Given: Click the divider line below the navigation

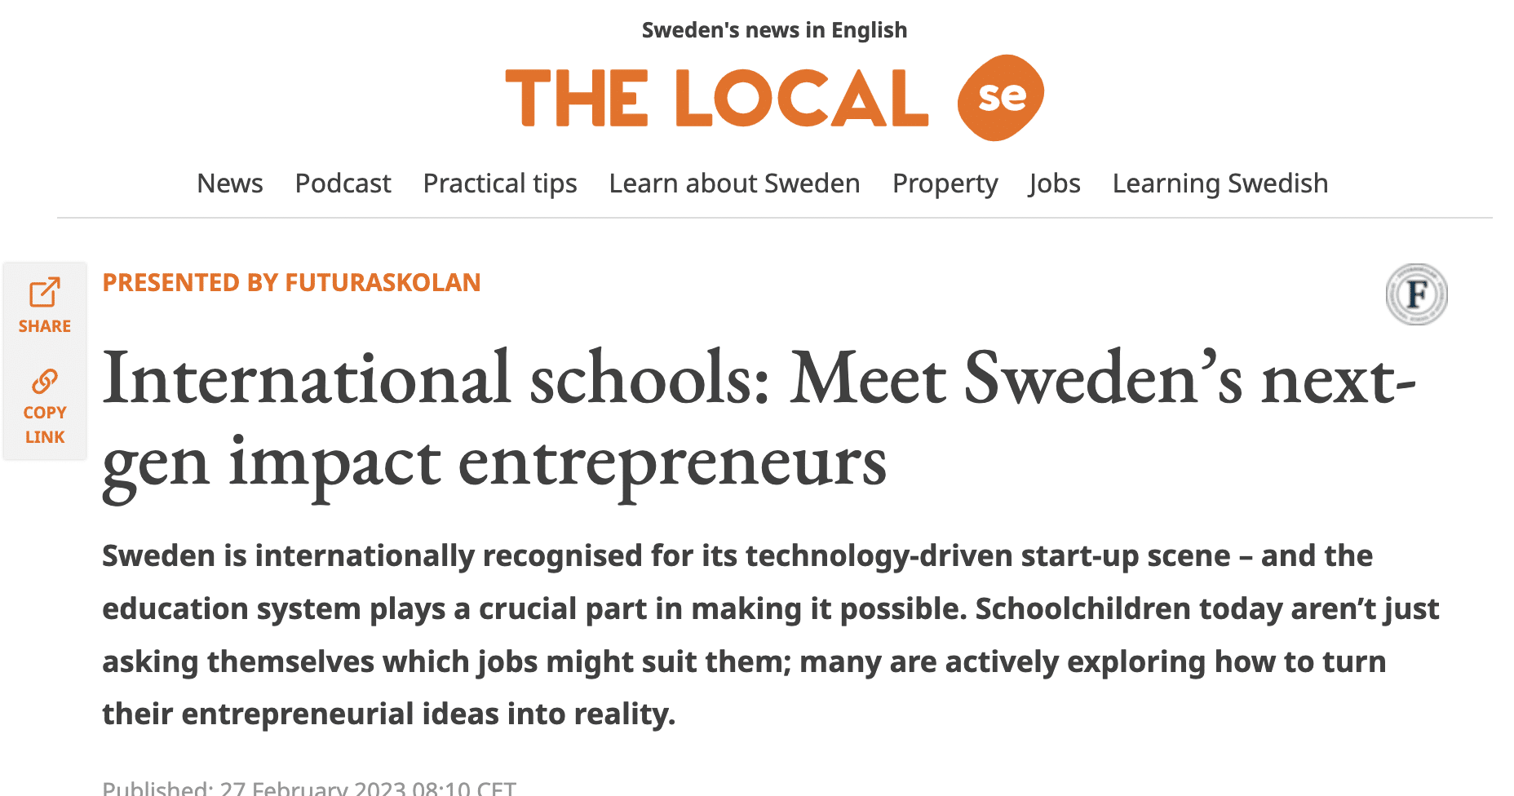Looking at the screenshot, I should point(774,218).
